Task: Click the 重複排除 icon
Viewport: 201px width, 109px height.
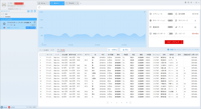Action: point(150,27)
